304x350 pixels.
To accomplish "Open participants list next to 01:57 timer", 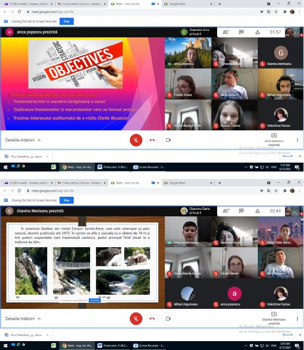I will click(226, 32).
